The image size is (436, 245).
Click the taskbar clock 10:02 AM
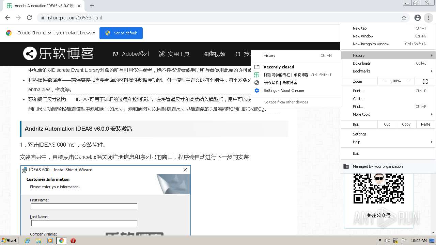pyautogui.click(x=419, y=241)
